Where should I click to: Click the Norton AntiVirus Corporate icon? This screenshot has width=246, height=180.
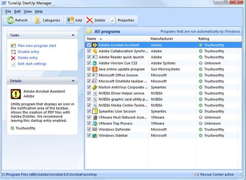pyautogui.click(x=94, y=87)
